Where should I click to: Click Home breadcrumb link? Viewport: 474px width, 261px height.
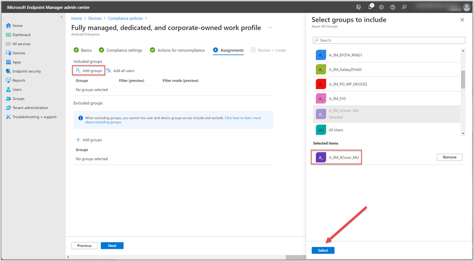click(x=77, y=19)
